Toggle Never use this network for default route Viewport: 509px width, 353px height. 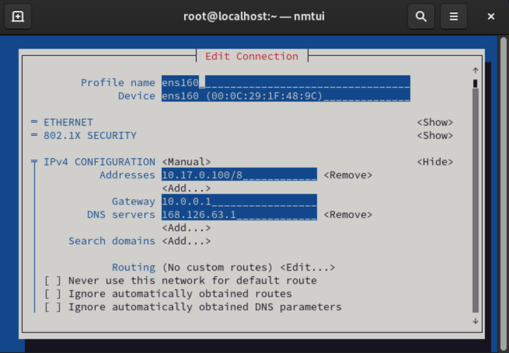point(52,281)
